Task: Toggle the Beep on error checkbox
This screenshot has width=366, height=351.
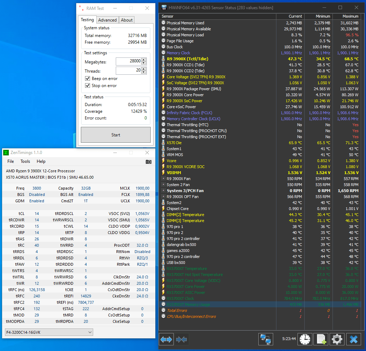Action: tap(88, 79)
